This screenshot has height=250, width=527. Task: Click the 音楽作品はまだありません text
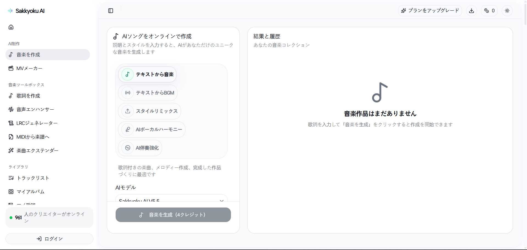[x=380, y=113]
